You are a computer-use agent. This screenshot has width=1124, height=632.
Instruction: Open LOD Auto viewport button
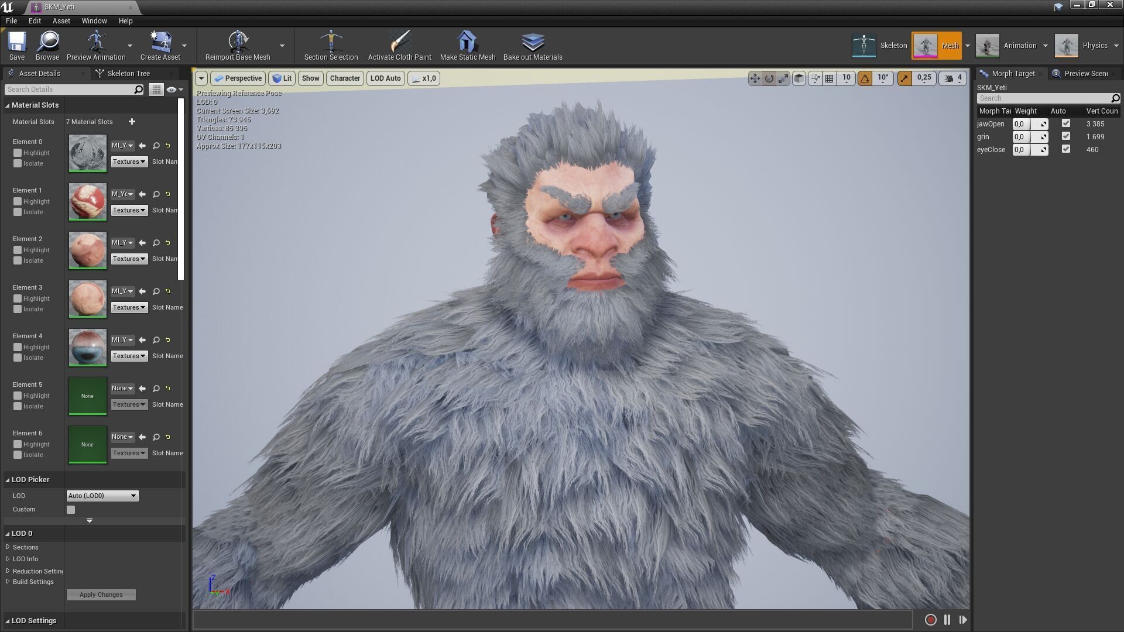tap(385, 78)
